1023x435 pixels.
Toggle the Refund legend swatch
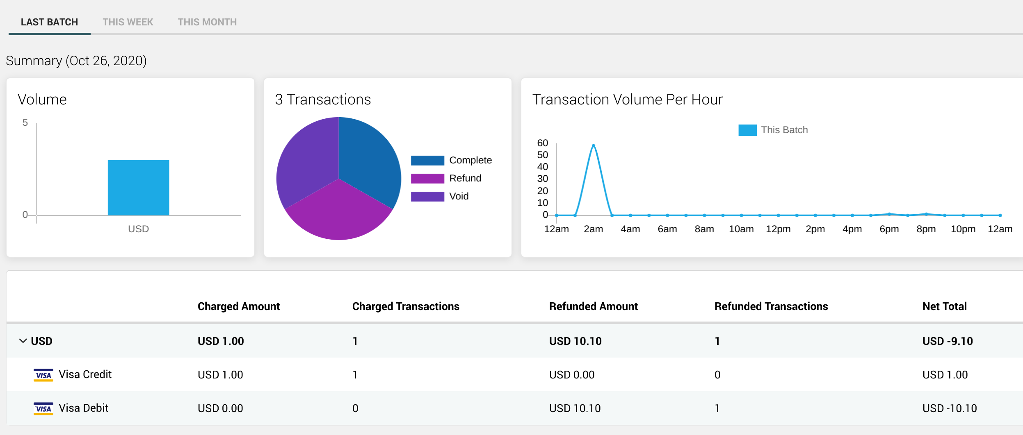pyautogui.click(x=427, y=178)
